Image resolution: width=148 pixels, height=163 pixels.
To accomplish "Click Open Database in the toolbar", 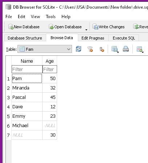I will pos(65,27).
